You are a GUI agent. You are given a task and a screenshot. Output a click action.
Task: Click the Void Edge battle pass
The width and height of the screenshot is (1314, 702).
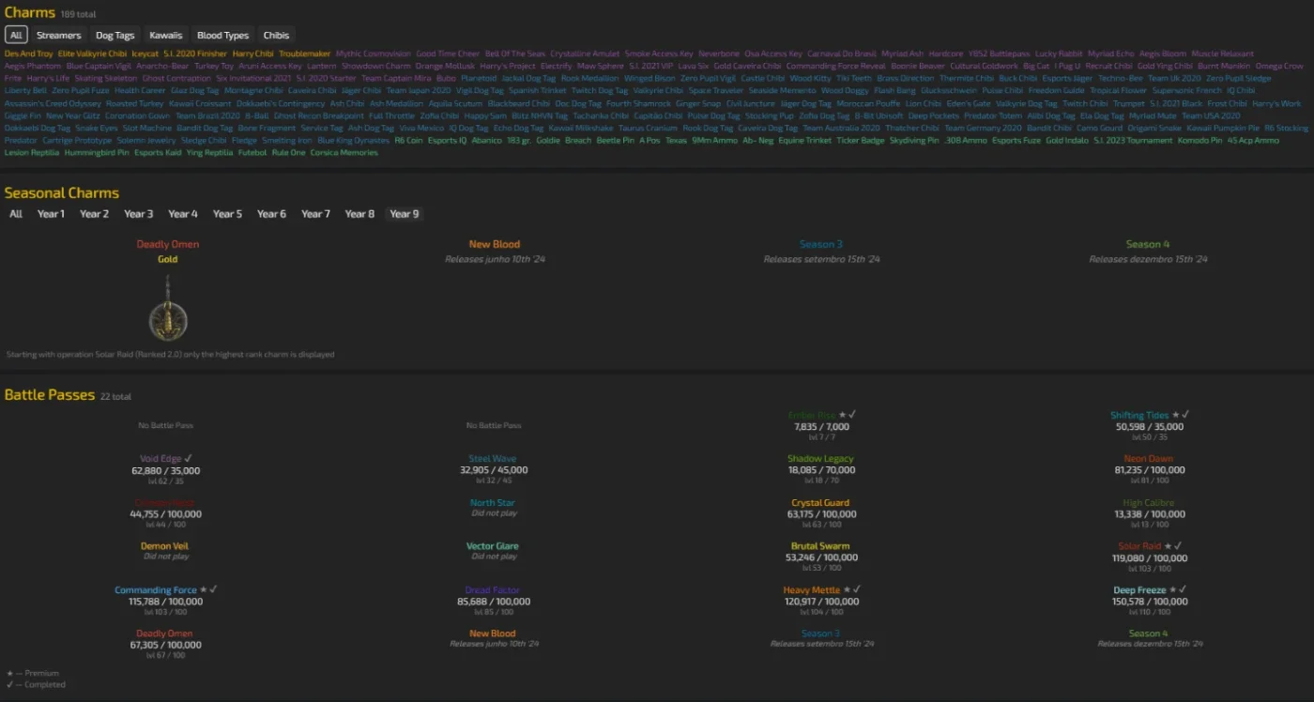[160, 459]
